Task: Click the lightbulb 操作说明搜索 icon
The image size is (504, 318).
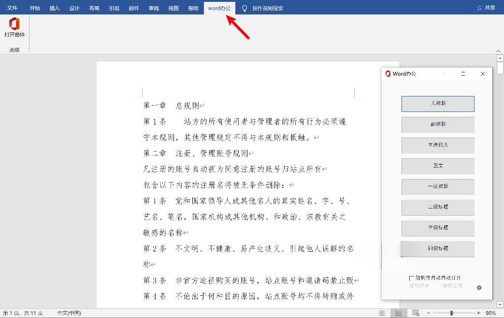Action: click(x=245, y=8)
